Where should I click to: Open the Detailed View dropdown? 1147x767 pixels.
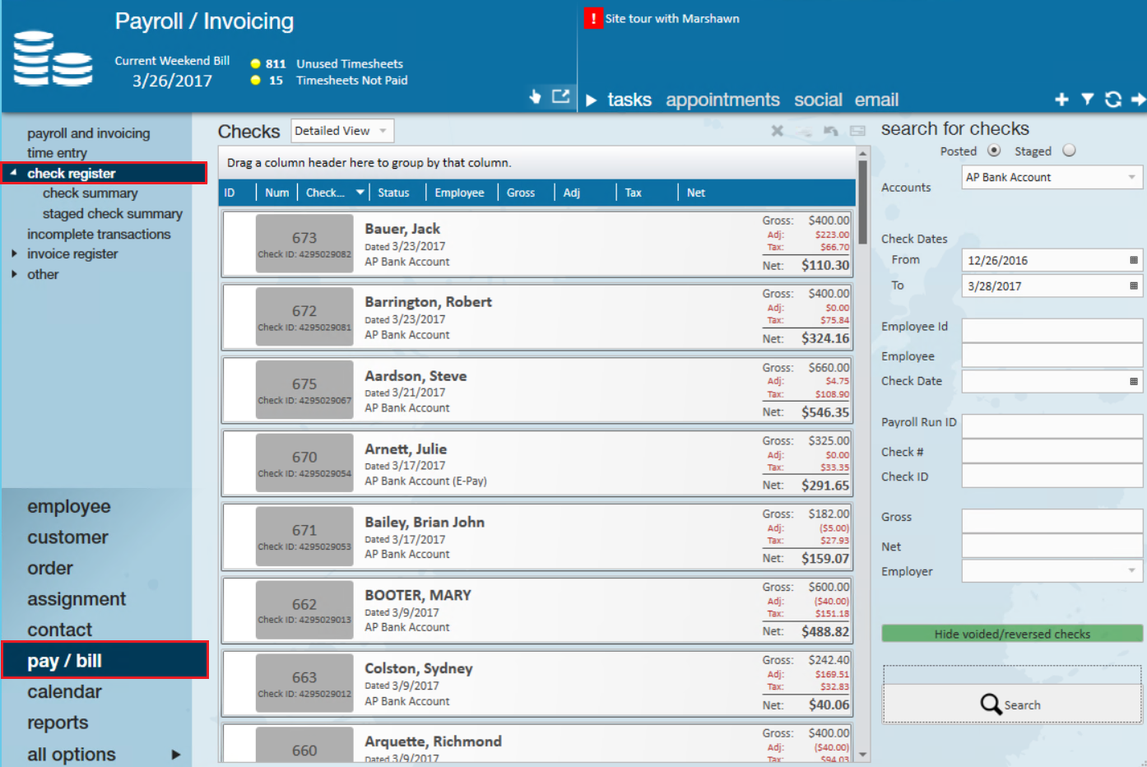(342, 131)
